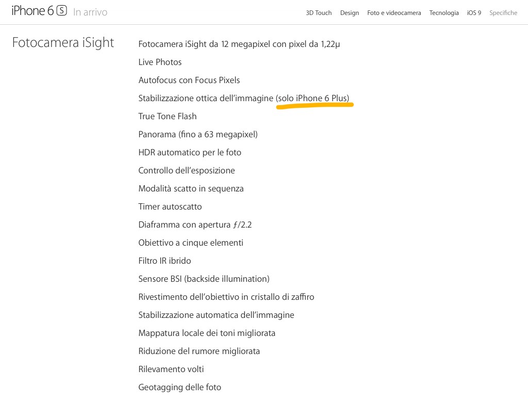Click the Fotocamera iSight section heading
The image size is (528, 401).
tap(63, 42)
